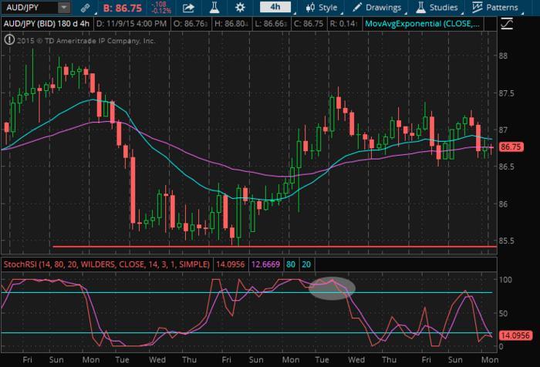The width and height of the screenshot is (540, 367).
Task: Open the share chart arrow icon
Action: coord(188,8)
